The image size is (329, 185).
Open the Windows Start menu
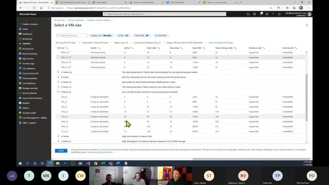20,163
